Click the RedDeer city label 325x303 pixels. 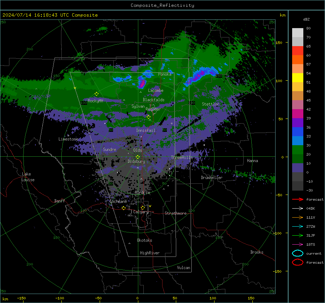153,109
